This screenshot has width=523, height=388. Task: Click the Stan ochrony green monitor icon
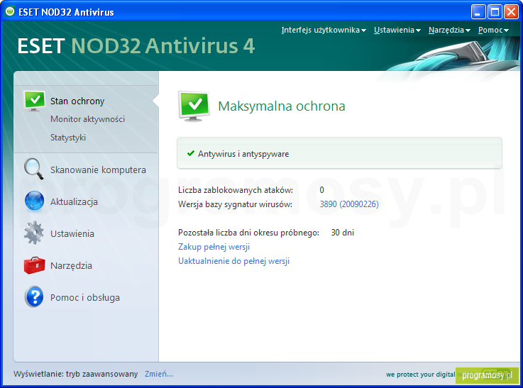34,101
